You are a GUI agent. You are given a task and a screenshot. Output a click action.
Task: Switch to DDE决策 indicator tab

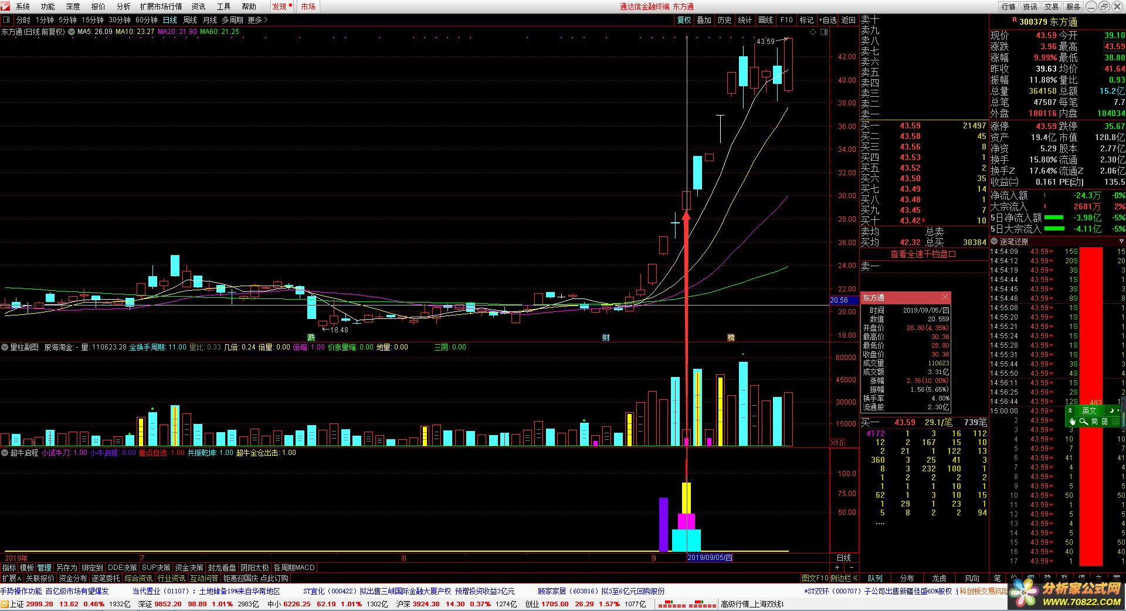click(122, 568)
